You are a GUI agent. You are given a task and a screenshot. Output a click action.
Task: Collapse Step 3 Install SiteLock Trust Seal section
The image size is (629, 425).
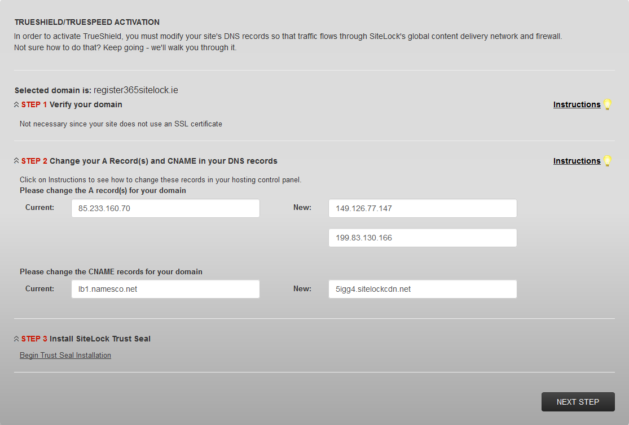[16, 339]
